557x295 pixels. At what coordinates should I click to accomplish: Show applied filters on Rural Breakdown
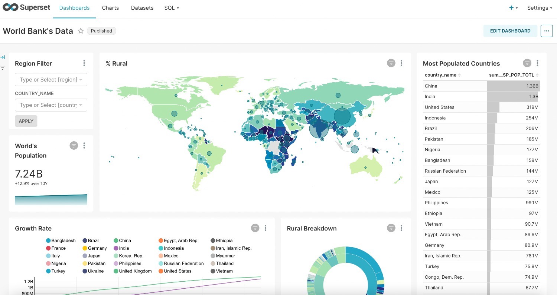(391, 228)
